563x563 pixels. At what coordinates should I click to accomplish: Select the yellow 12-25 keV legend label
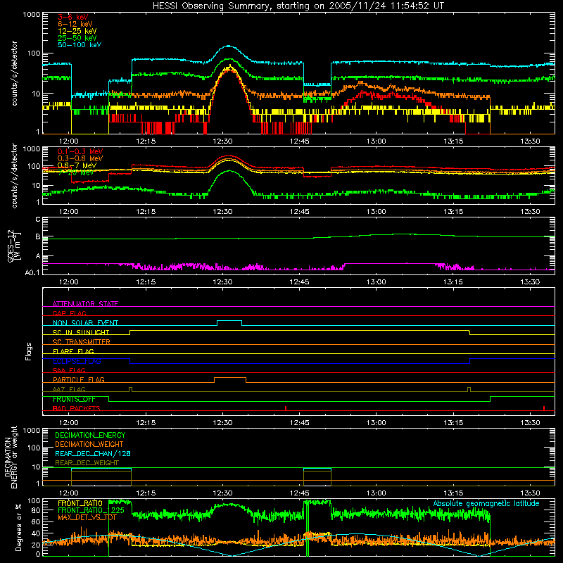pyautogui.click(x=77, y=31)
